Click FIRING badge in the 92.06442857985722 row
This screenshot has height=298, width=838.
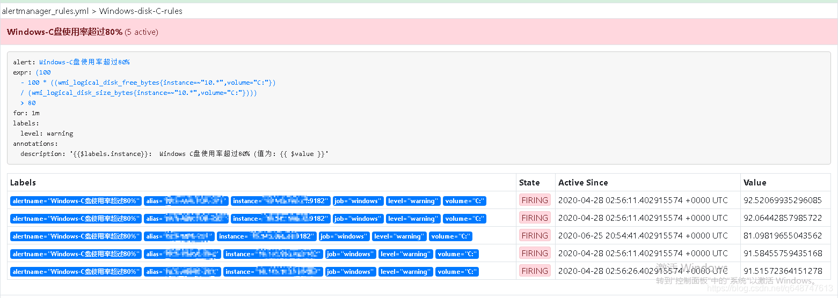(535, 218)
